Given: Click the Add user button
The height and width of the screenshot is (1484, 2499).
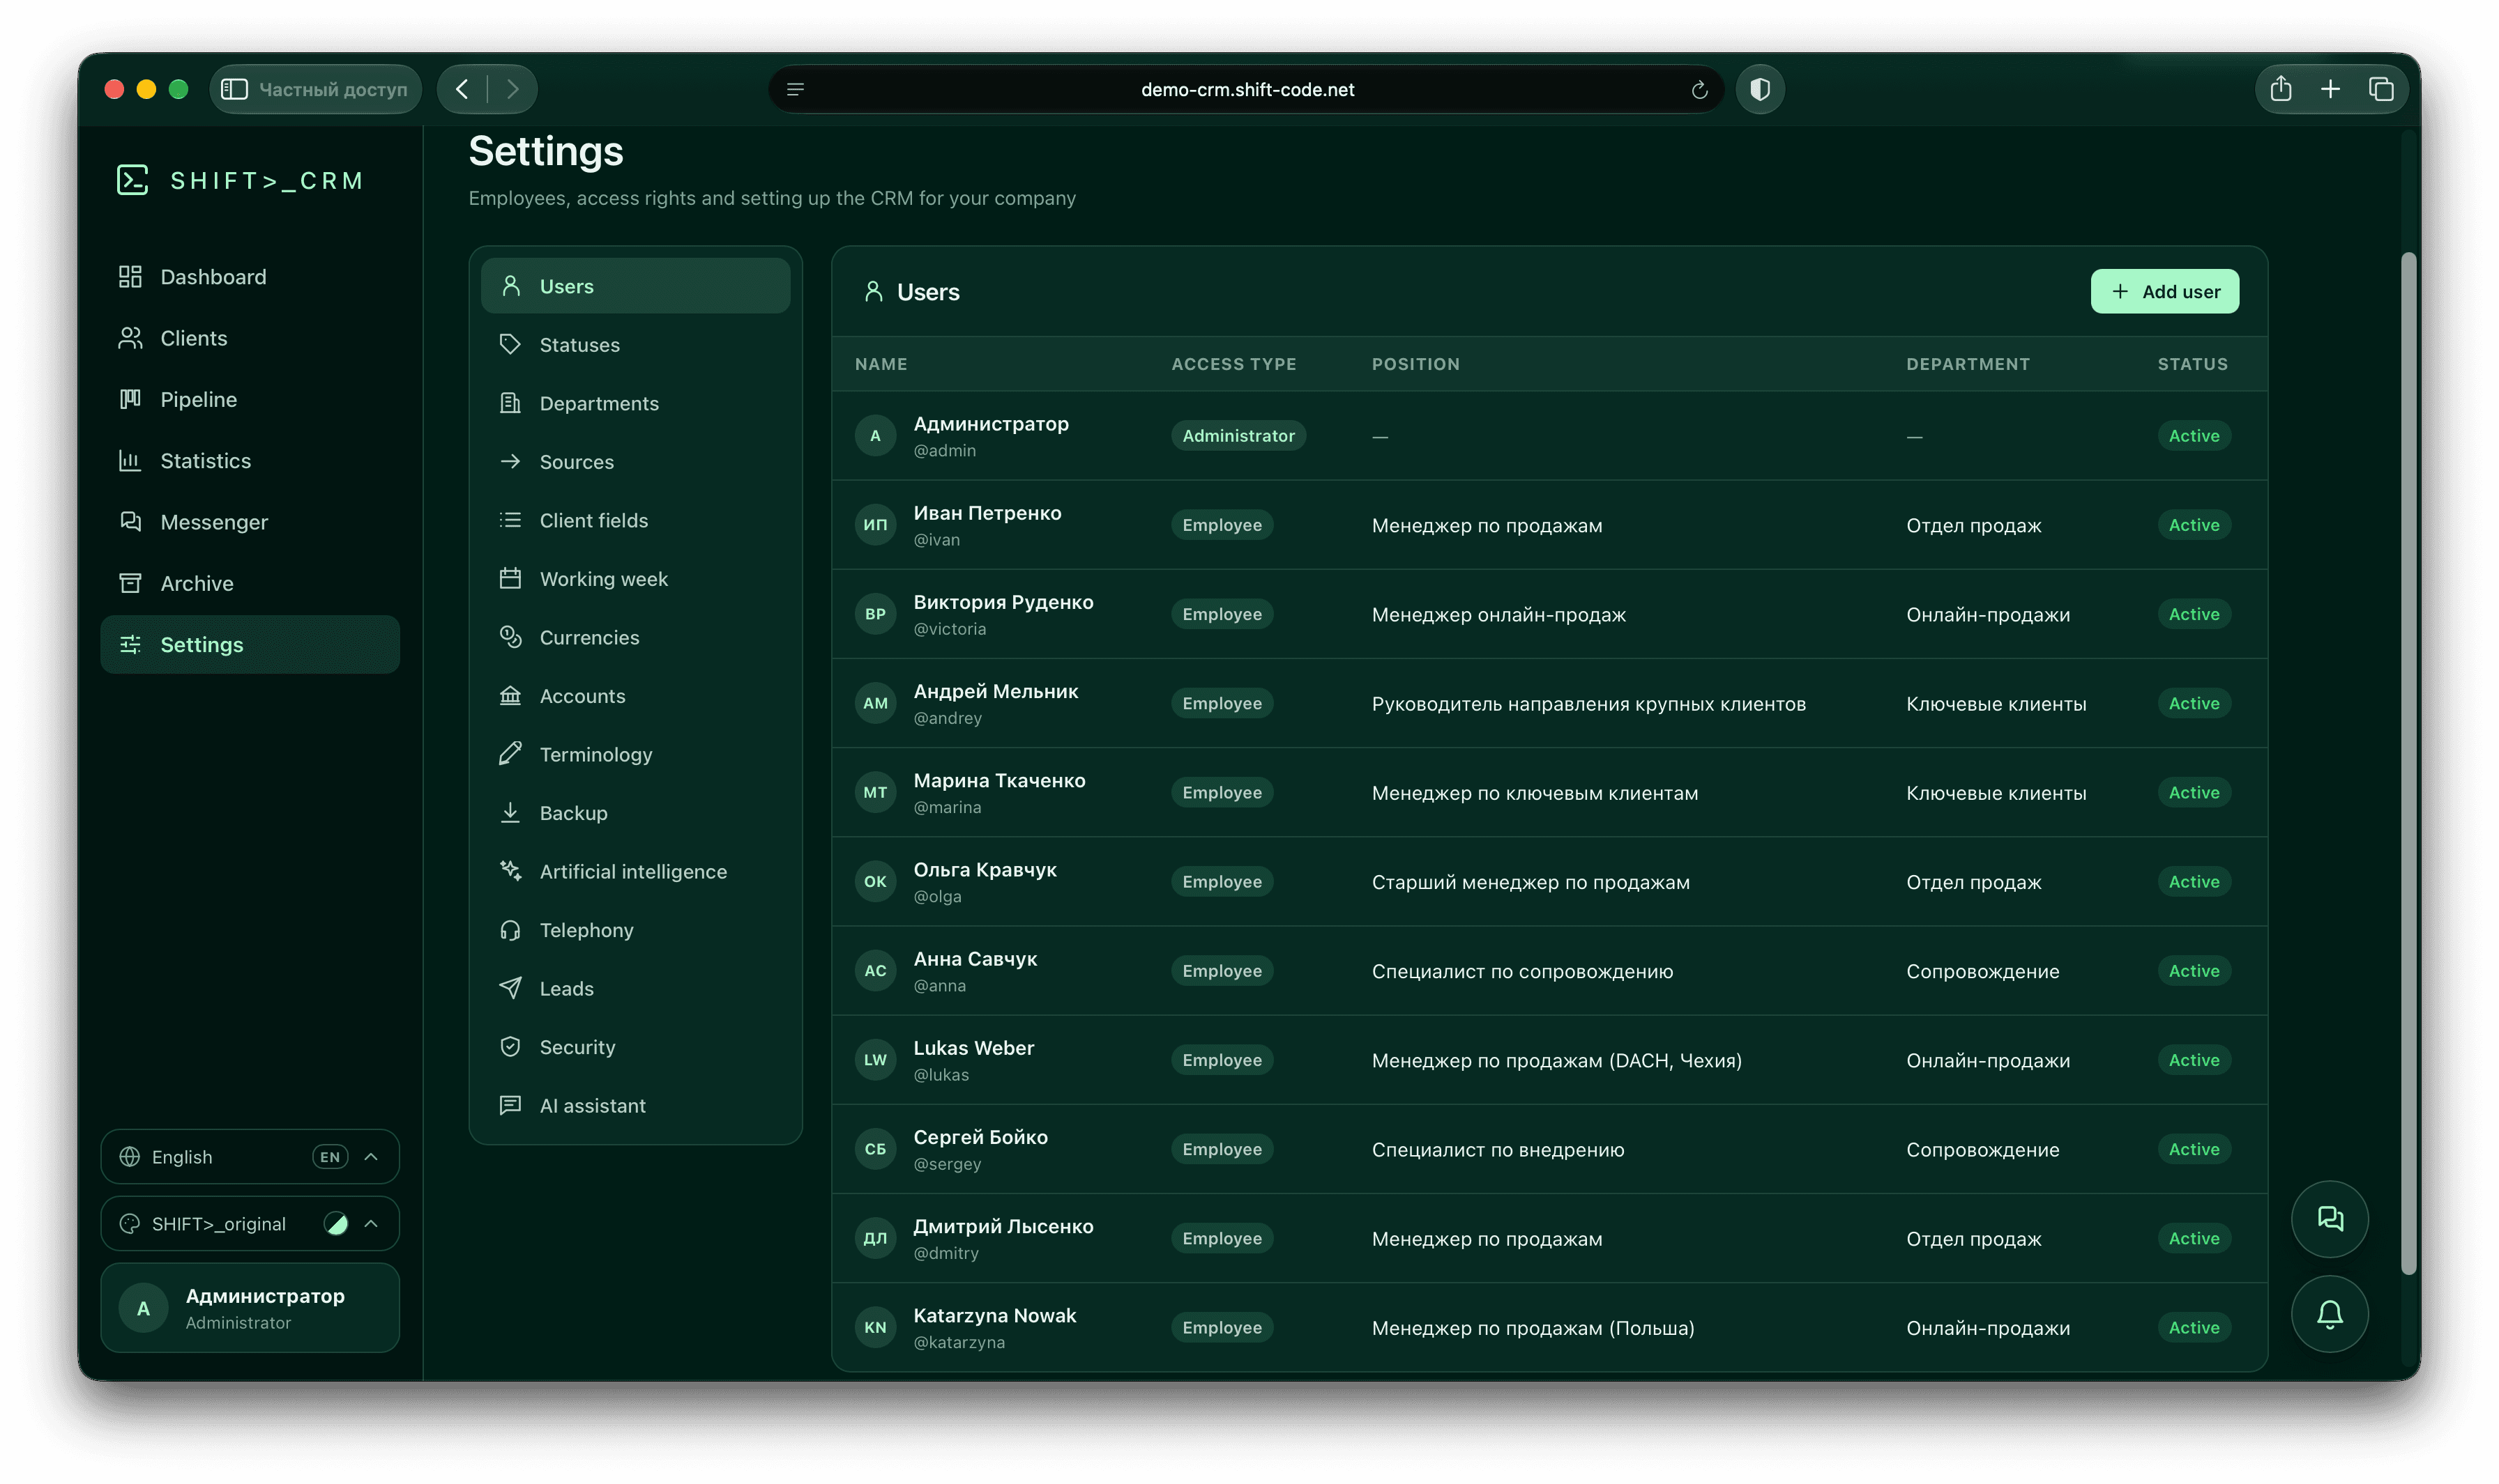Looking at the screenshot, I should pyautogui.click(x=2164, y=291).
